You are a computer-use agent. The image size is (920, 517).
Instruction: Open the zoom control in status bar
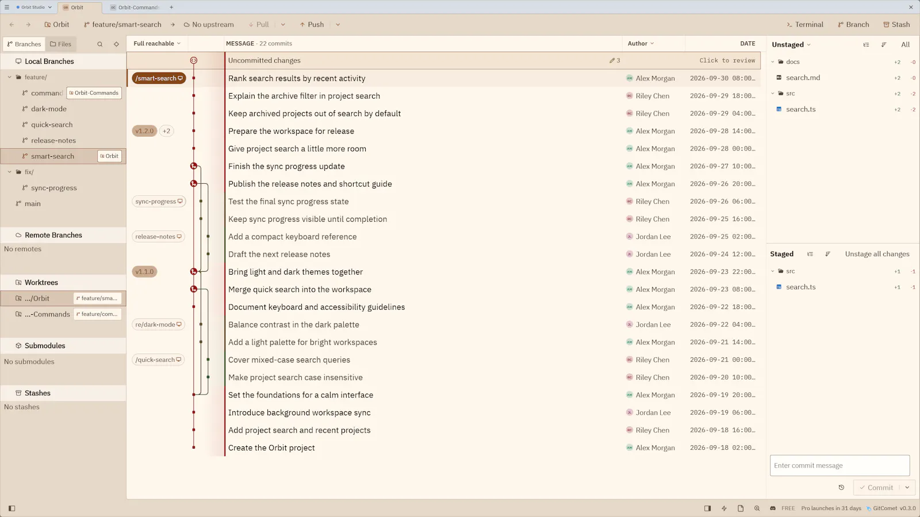pos(757,508)
